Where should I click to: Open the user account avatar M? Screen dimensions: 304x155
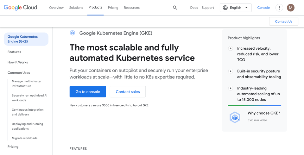pyautogui.click(x=291, y=8)
